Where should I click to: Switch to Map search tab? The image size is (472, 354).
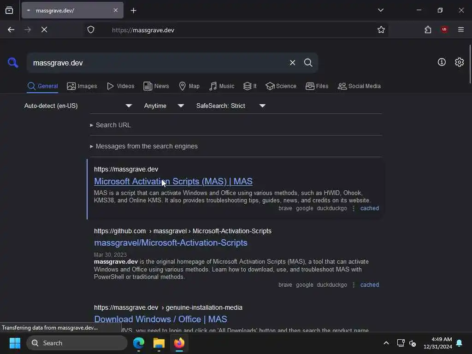click(x=189, y=86)
